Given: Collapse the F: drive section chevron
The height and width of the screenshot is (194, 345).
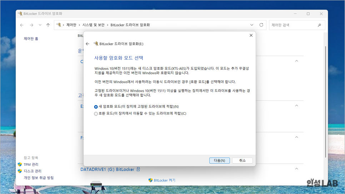Looking at the screenshot, I should pyautogui.click(x=296, y=137).
